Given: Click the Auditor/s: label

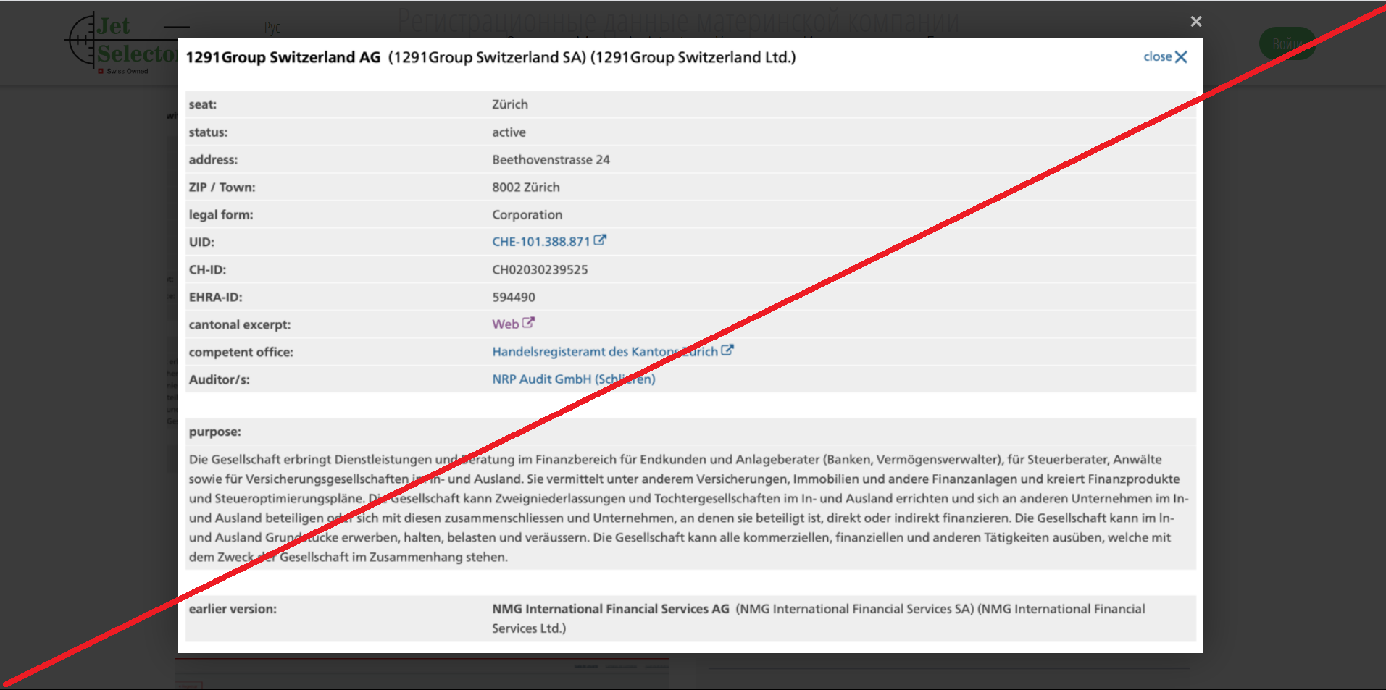Looking at the screenshot, I should 220,380.
